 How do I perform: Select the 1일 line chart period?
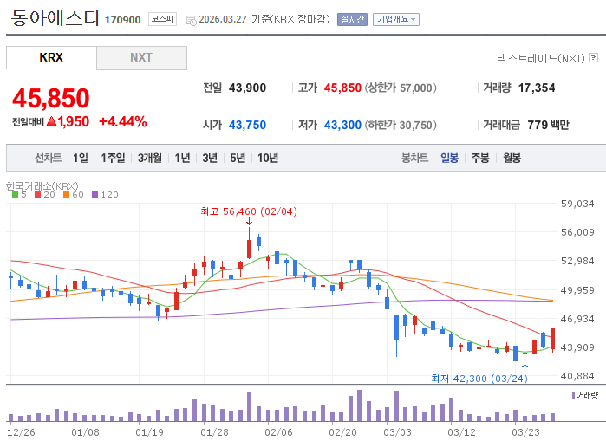coord(81,158)
